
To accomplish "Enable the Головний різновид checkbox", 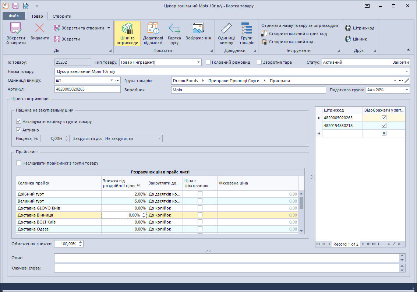I will [x=208, y=62].
